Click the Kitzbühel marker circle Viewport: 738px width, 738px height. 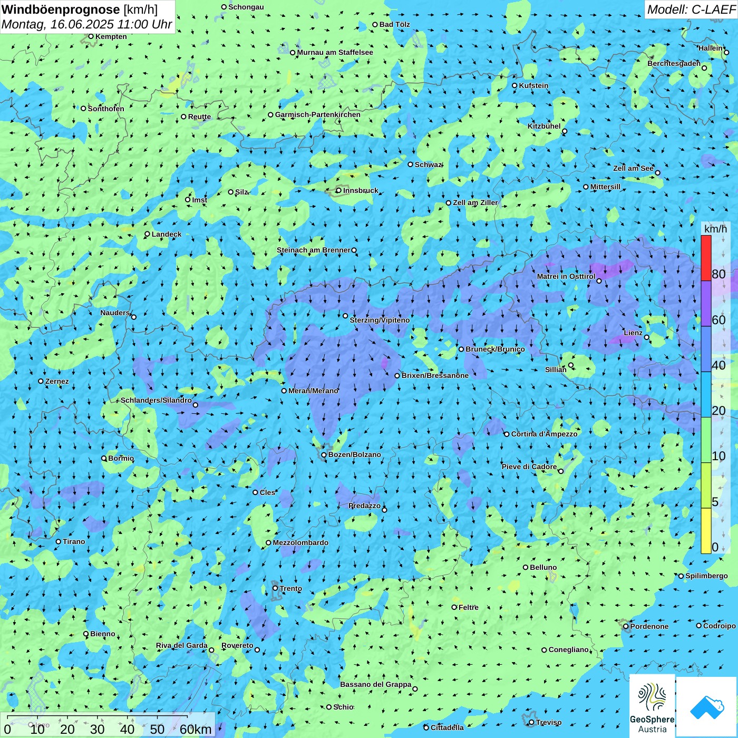pos(565,131)
